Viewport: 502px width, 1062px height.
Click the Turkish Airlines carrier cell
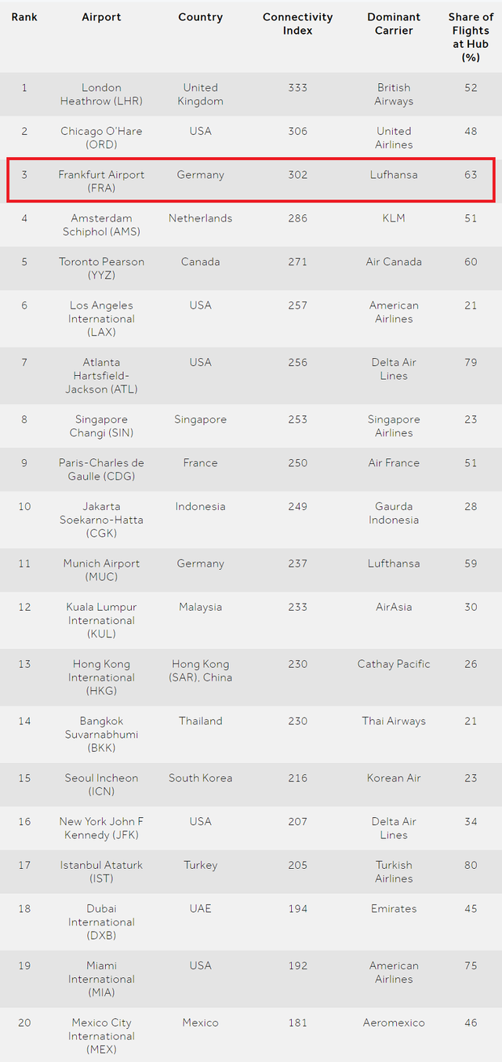394,871
